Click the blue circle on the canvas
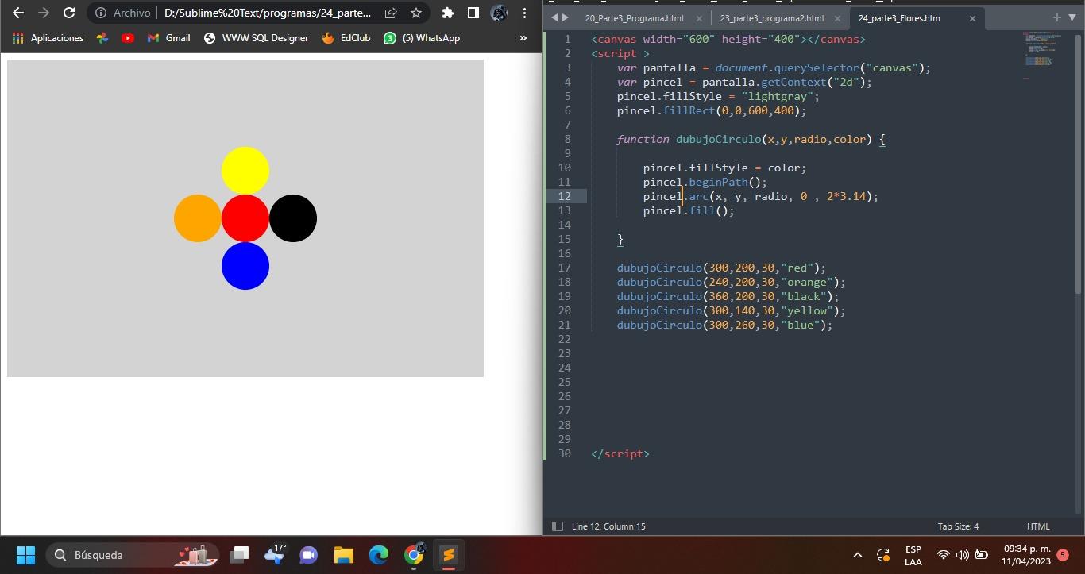The image size is (1085, 574). pos(245,266)
